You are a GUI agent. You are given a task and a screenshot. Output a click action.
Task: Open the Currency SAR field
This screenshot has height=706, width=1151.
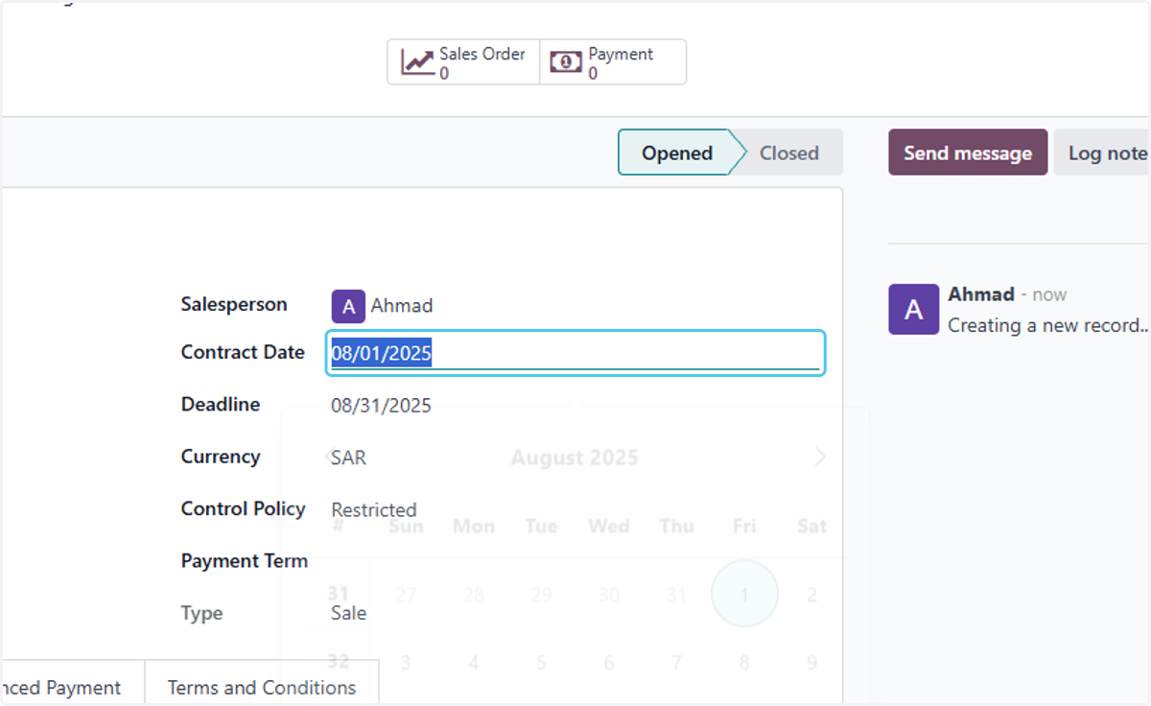pos(349,458)
